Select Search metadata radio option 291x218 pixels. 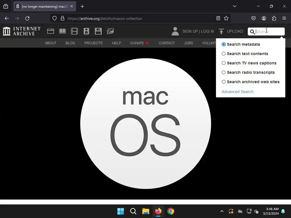point(224,44)
